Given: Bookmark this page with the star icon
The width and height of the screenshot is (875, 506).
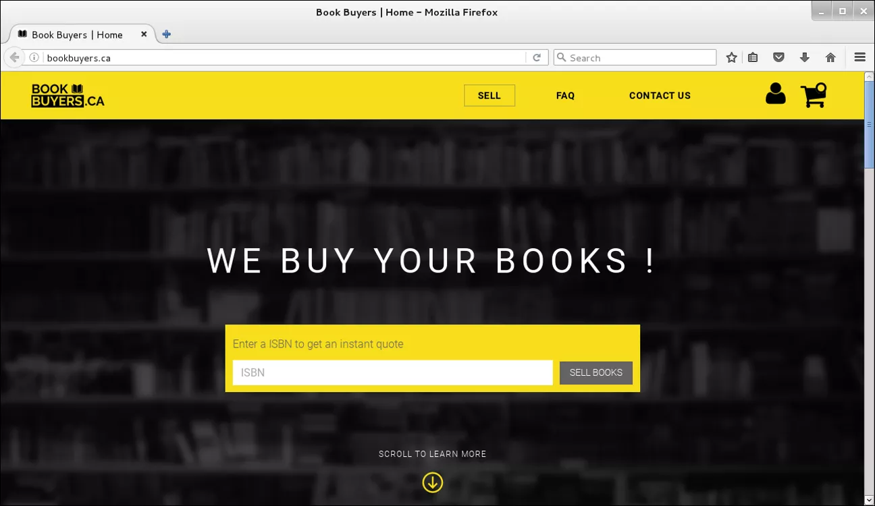Looking at the screenshot, I should (731, 57).
